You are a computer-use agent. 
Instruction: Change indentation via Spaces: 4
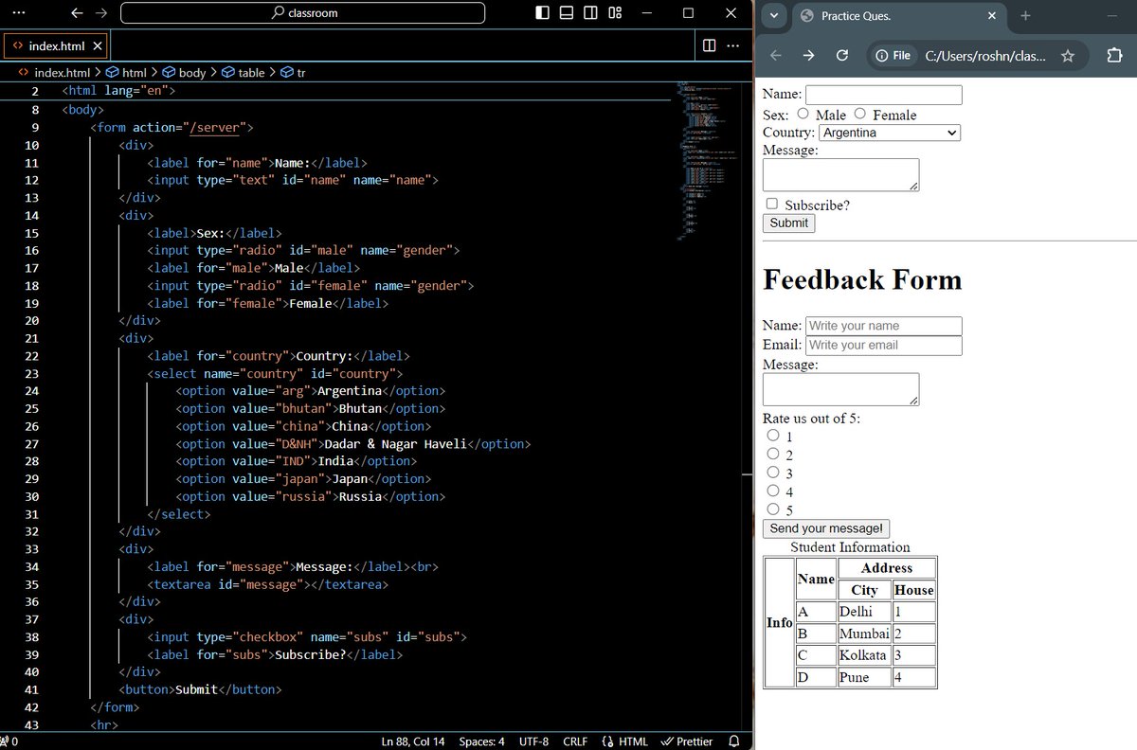coord(481,741)
